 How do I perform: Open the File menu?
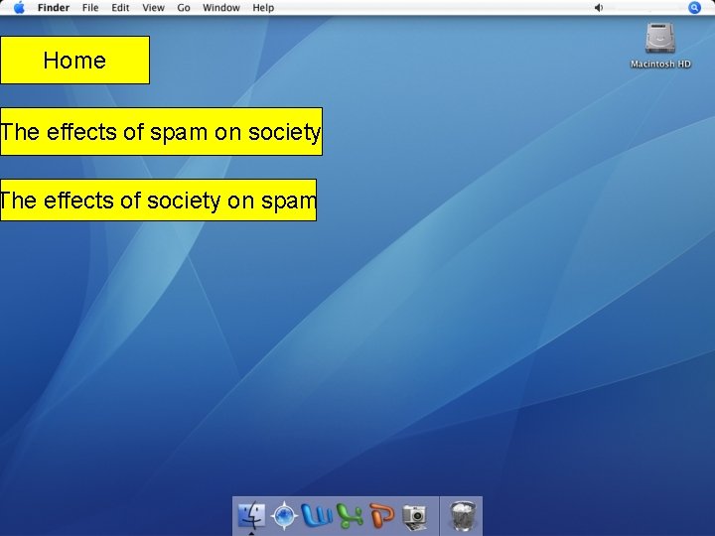(90, 8)
